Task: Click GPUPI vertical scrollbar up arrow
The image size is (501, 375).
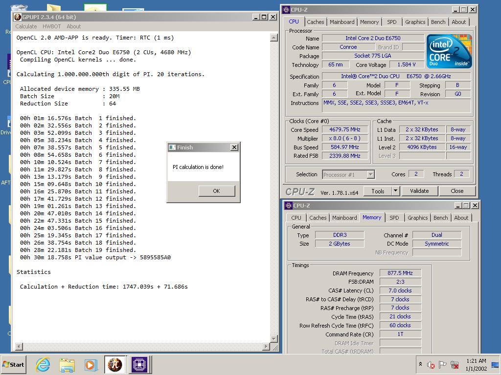Action: point(274,38)
